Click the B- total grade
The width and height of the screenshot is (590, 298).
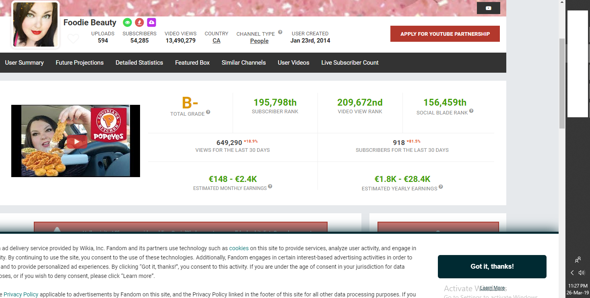pyautogui.click(x=190, y=103)
